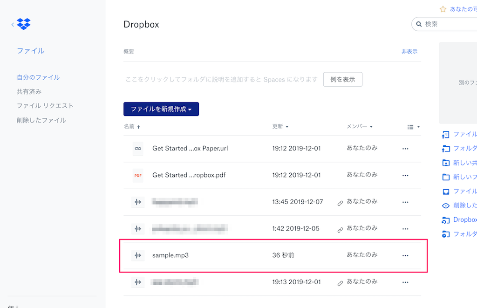Click the Get Started ...ox Paper.url file name

(190, 149)
